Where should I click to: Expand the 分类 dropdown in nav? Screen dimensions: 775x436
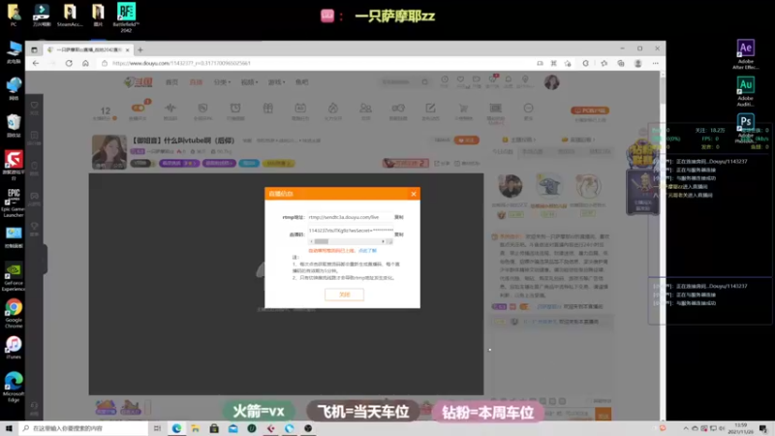coord(222,82)
